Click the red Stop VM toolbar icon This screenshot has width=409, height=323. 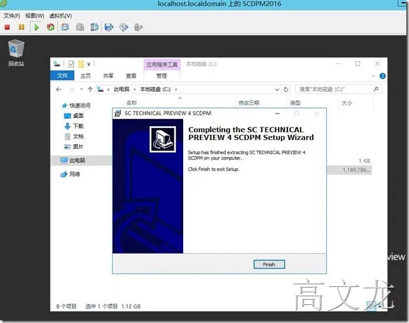click(7, 27)
